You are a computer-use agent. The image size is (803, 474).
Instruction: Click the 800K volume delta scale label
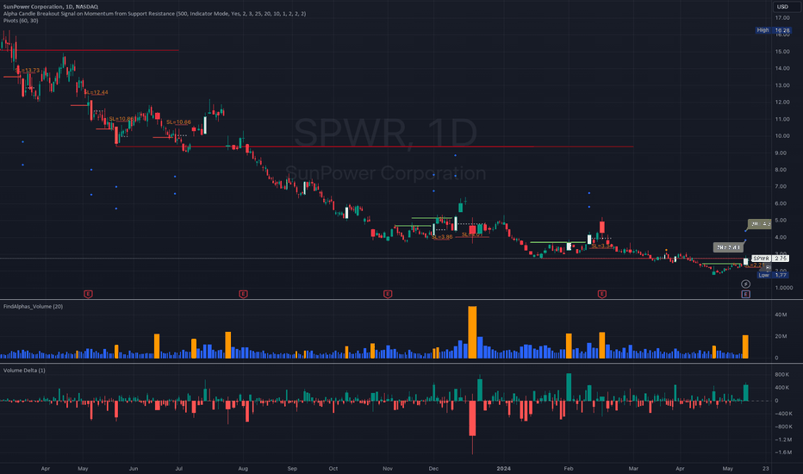[781, 375]
